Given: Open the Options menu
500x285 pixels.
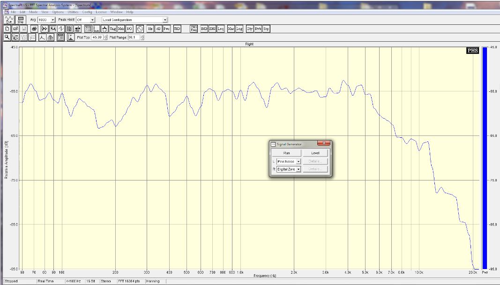Looking at the screenshot, I should 58,12.
